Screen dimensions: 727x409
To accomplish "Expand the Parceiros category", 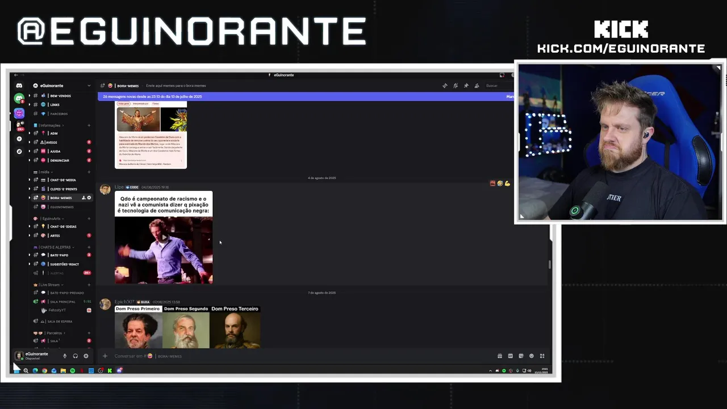I will coord(50,333).
